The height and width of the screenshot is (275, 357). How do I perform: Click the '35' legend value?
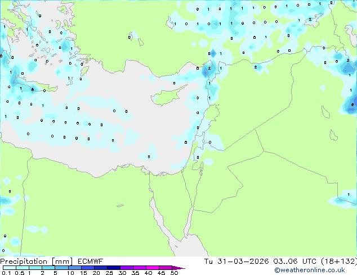tap(135, 273)
